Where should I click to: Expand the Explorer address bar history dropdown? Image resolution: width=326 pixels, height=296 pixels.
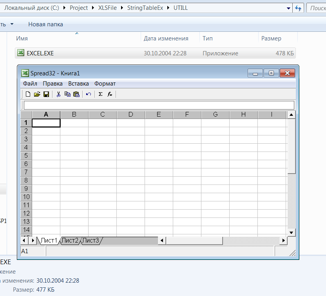[288, 8]
